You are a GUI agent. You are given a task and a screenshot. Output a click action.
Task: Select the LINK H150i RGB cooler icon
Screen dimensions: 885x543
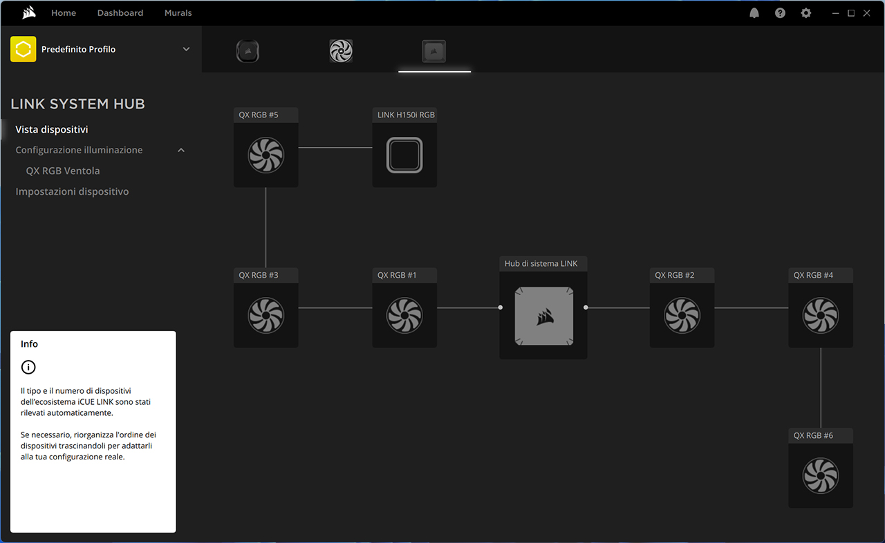404,155
